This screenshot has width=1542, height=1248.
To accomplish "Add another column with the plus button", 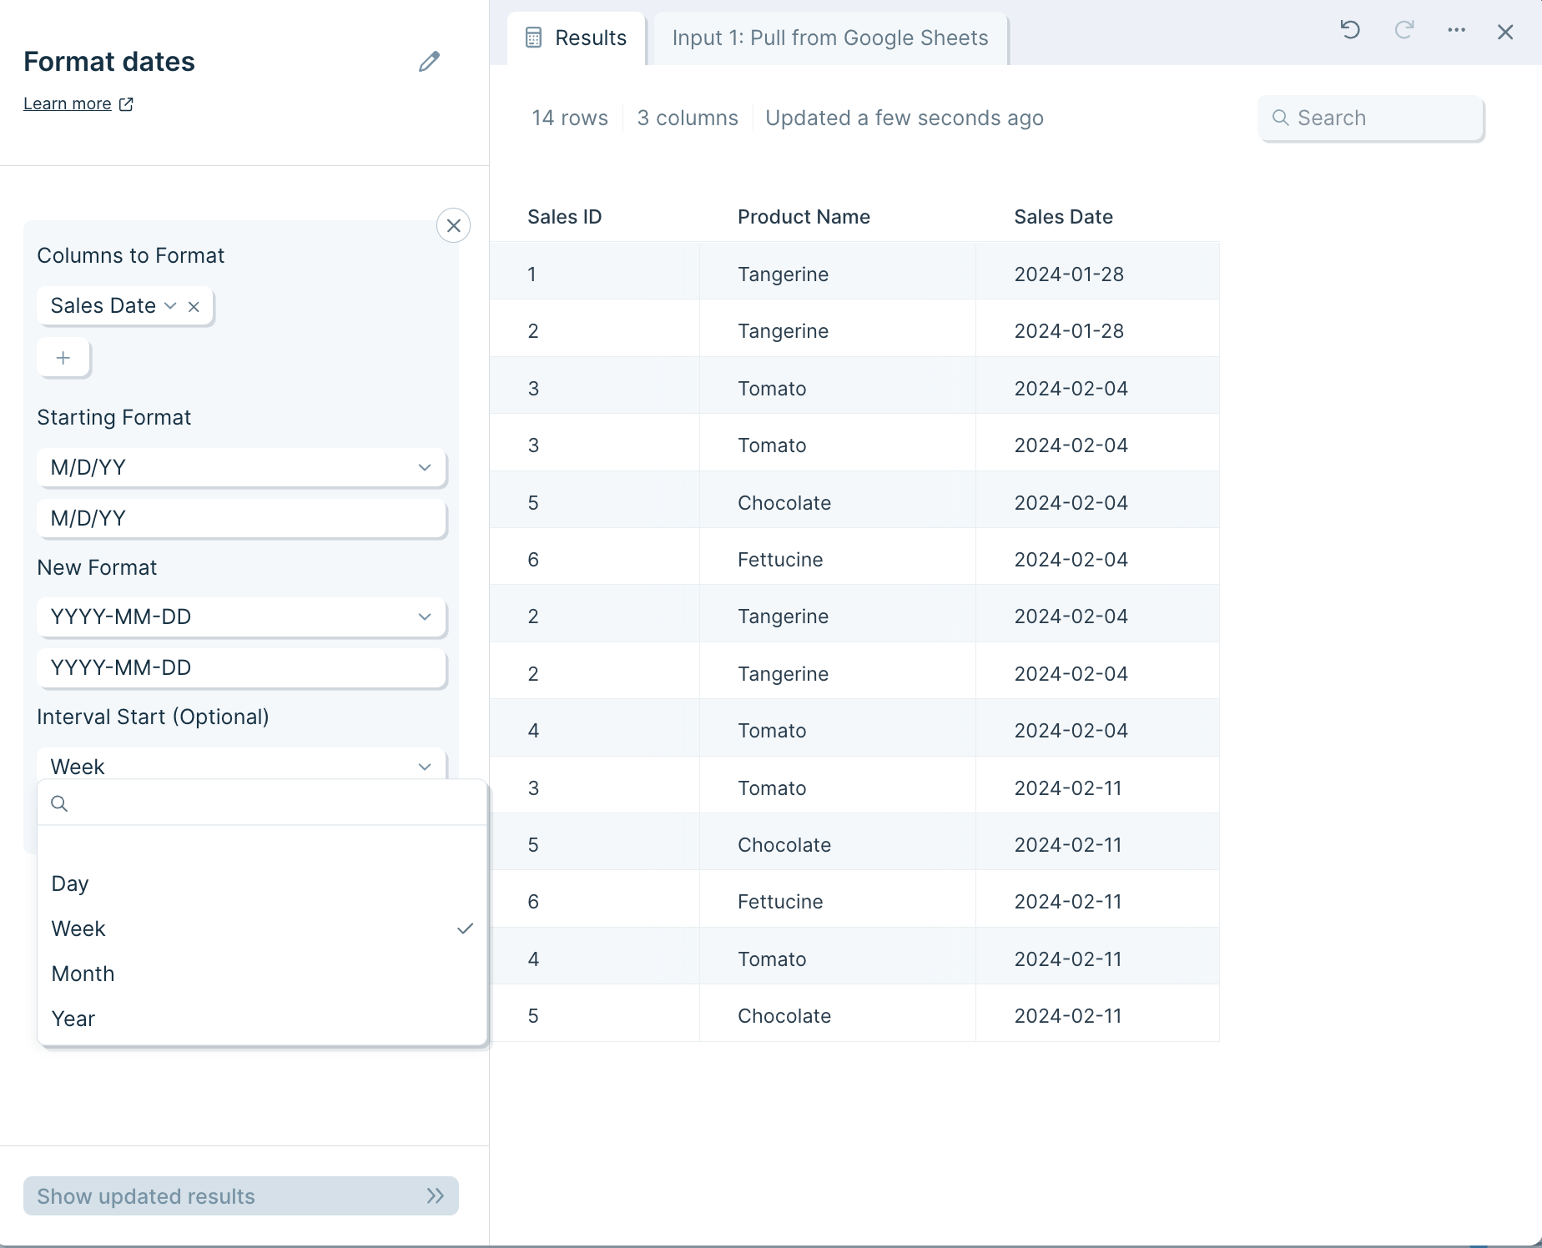I will coord(63,358).
